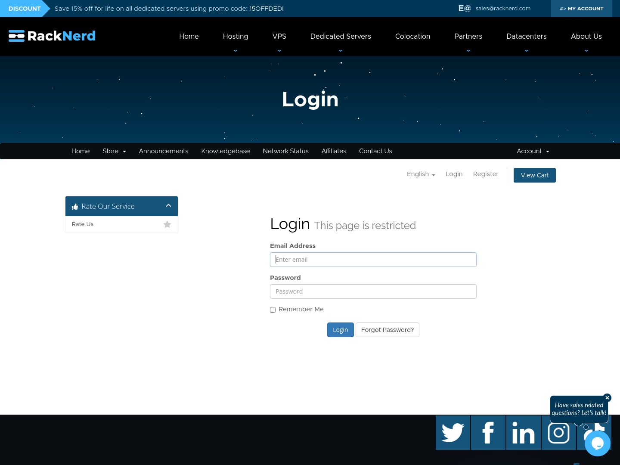Expand the Hosting menu chevron
This screenshot has width=620, height=465.
click(236, 50)
